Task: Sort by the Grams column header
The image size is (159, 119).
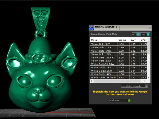Action: [x=123, y=40]
